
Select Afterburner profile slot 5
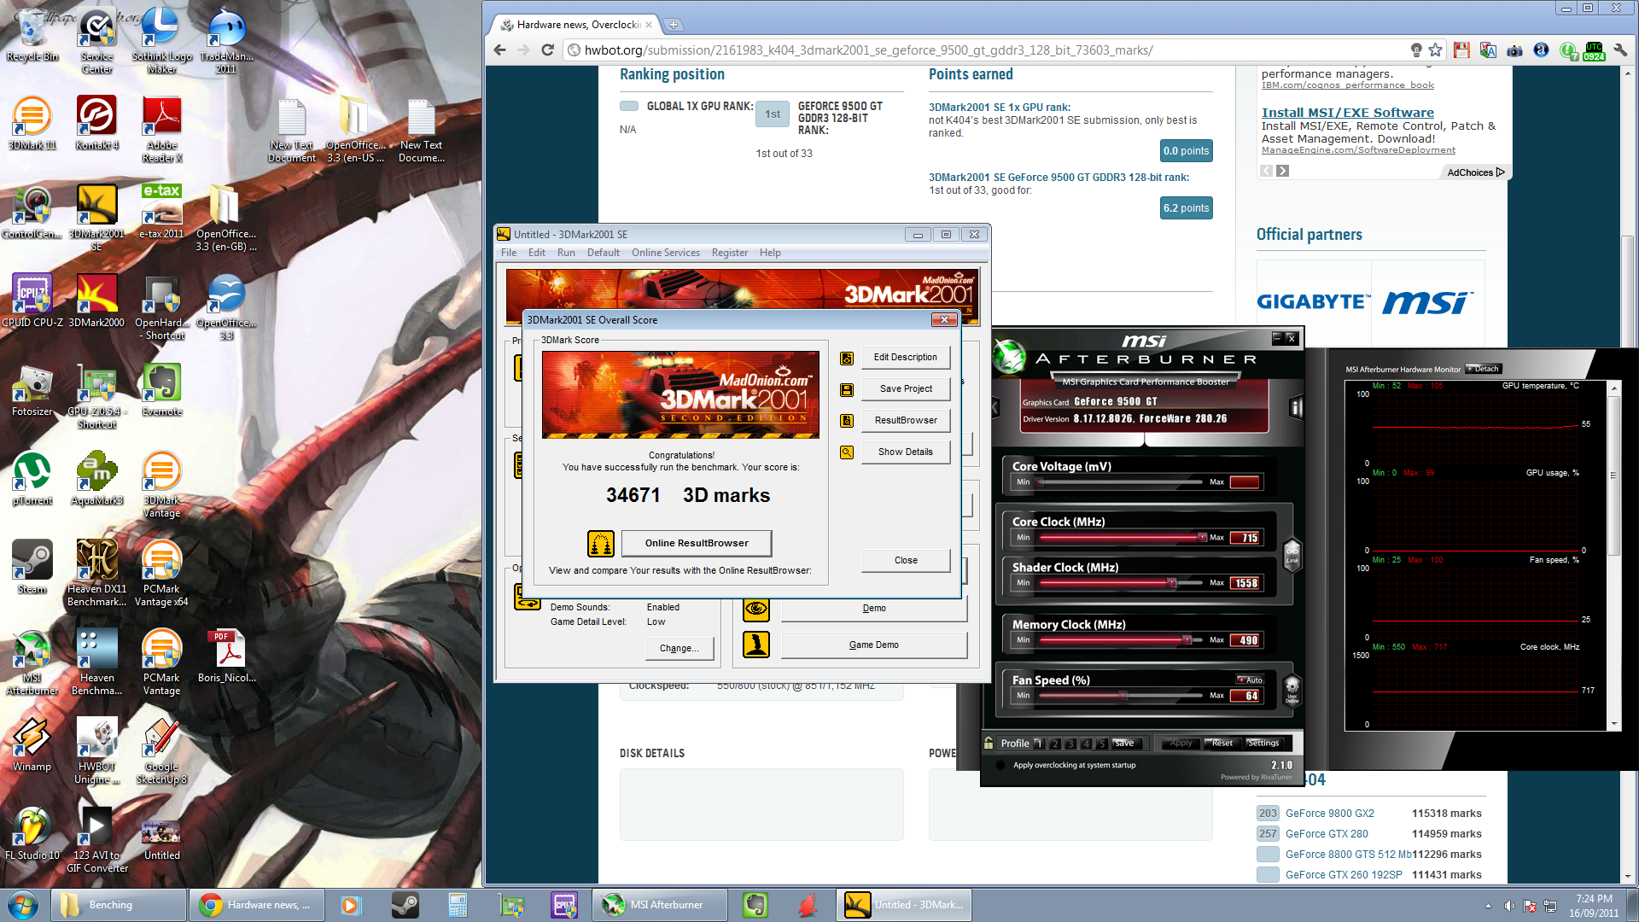pos(1102,744)
